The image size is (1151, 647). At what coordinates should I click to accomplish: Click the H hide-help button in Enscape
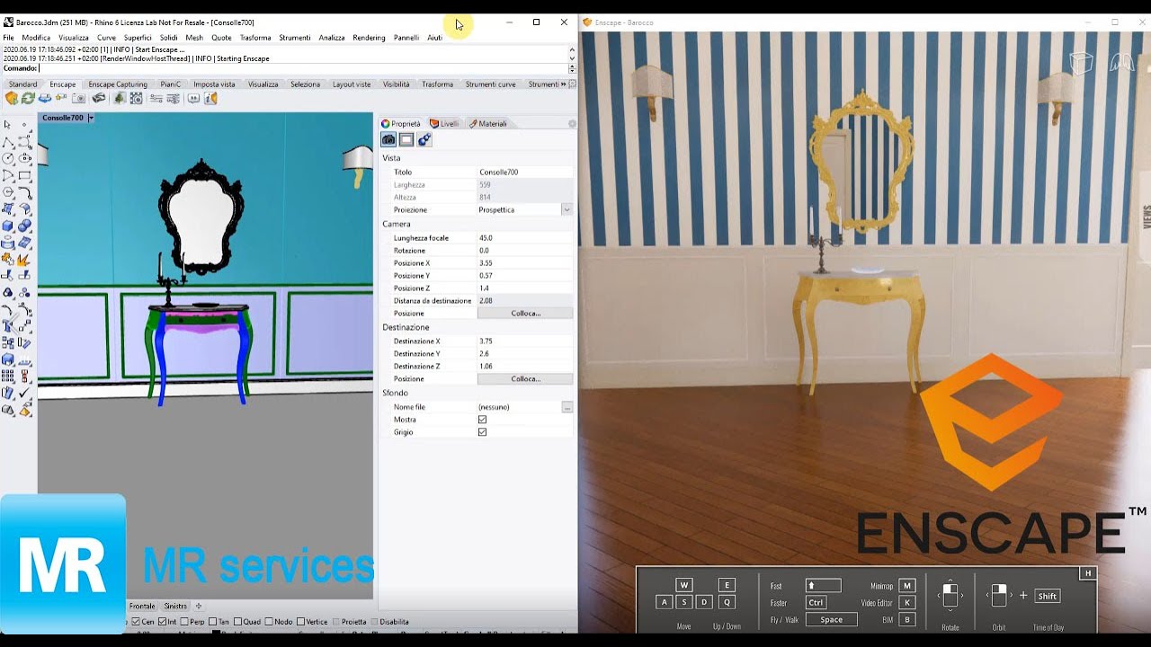click(1088, 573)
